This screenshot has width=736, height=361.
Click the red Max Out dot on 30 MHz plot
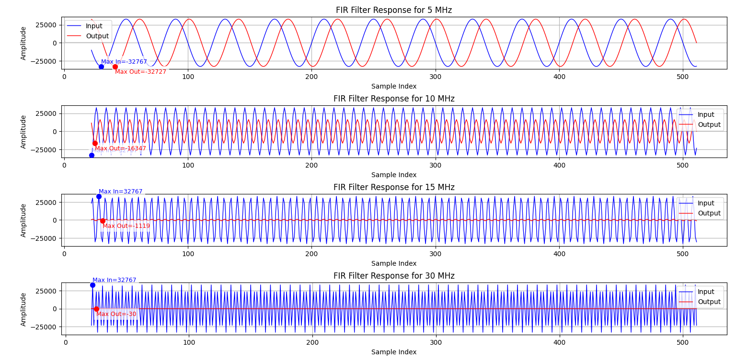click(96, 309)
